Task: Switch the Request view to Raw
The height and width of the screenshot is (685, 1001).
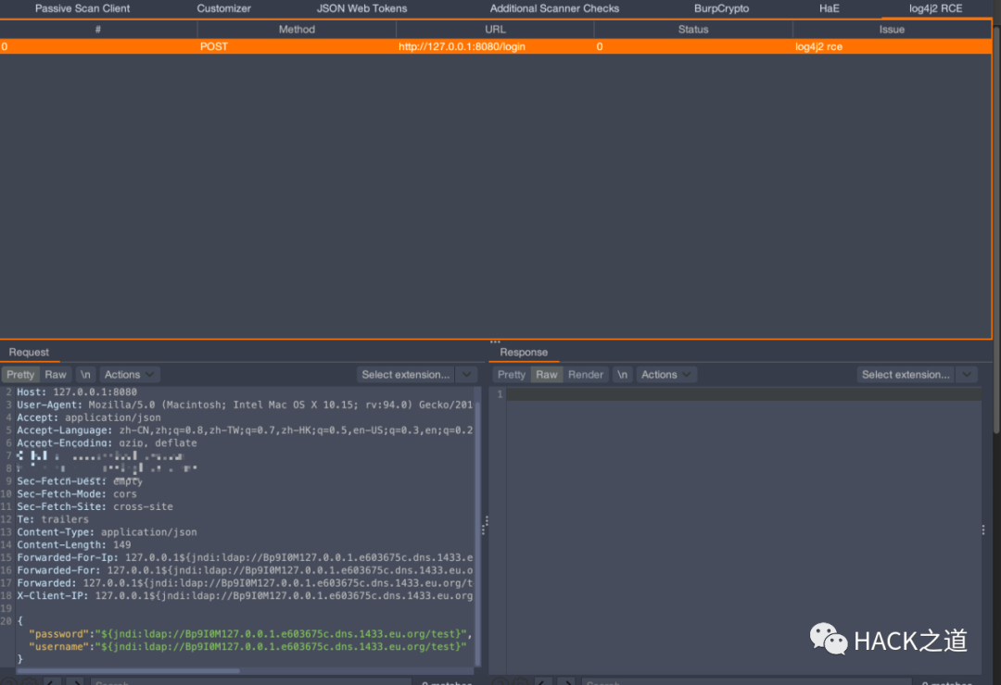Action: tap(56, 374)
